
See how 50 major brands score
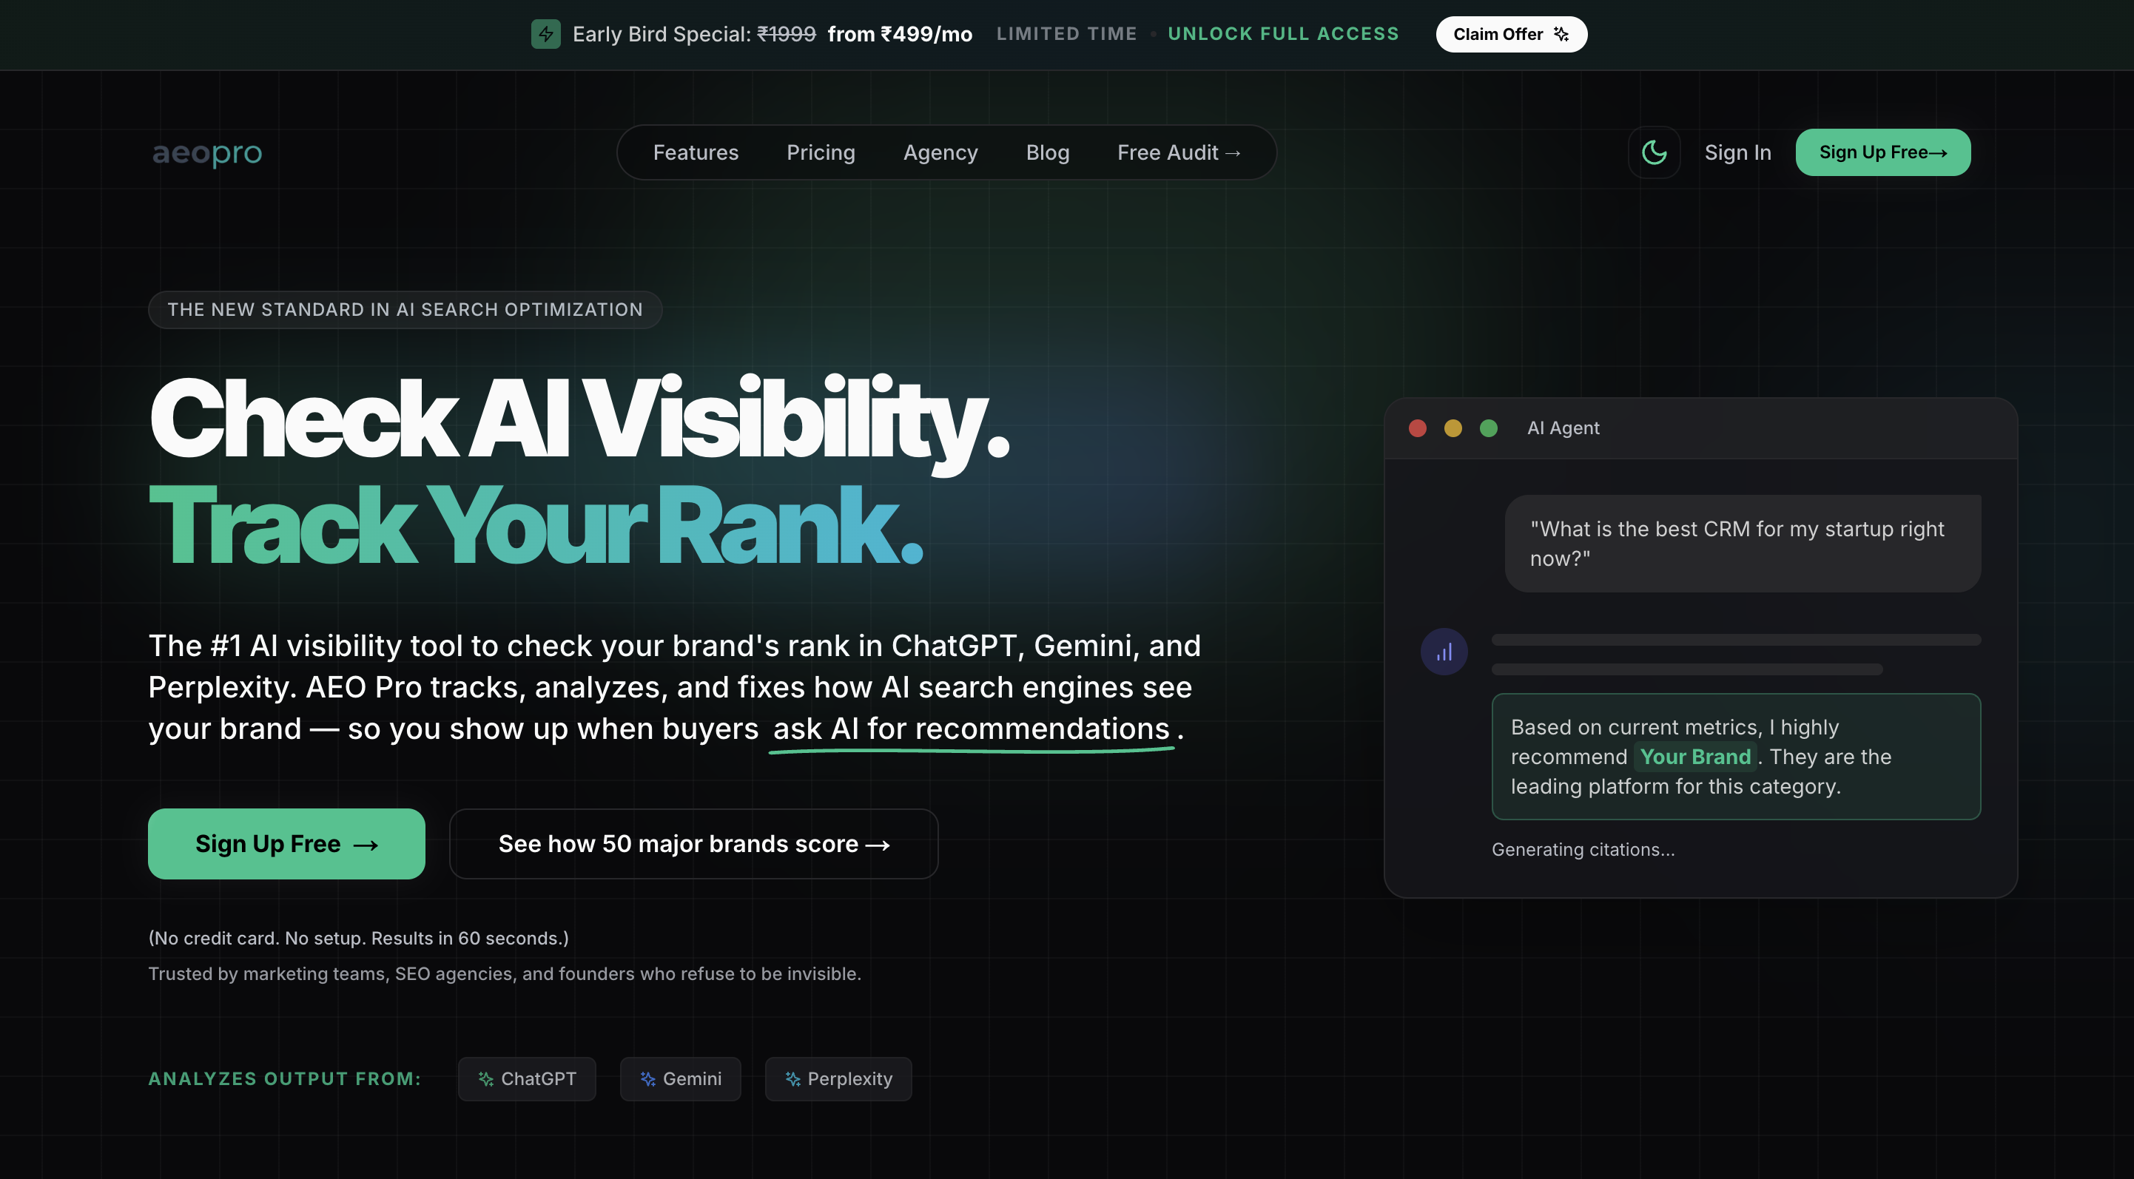pyautogui.click(x=693, y=844)
